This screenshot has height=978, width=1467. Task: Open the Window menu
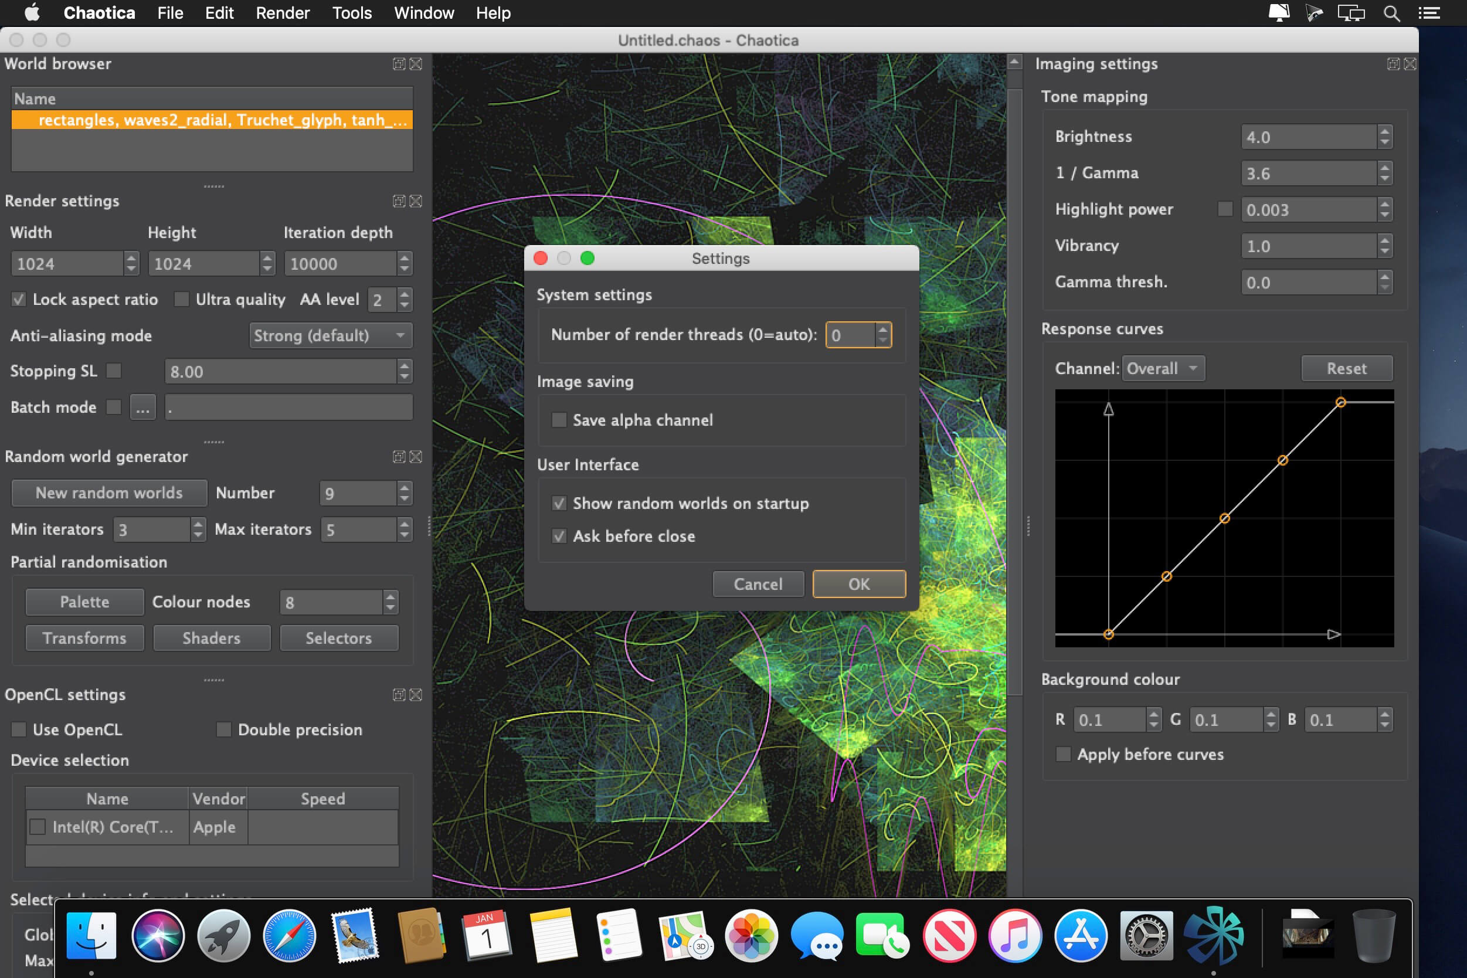point(424,13)
